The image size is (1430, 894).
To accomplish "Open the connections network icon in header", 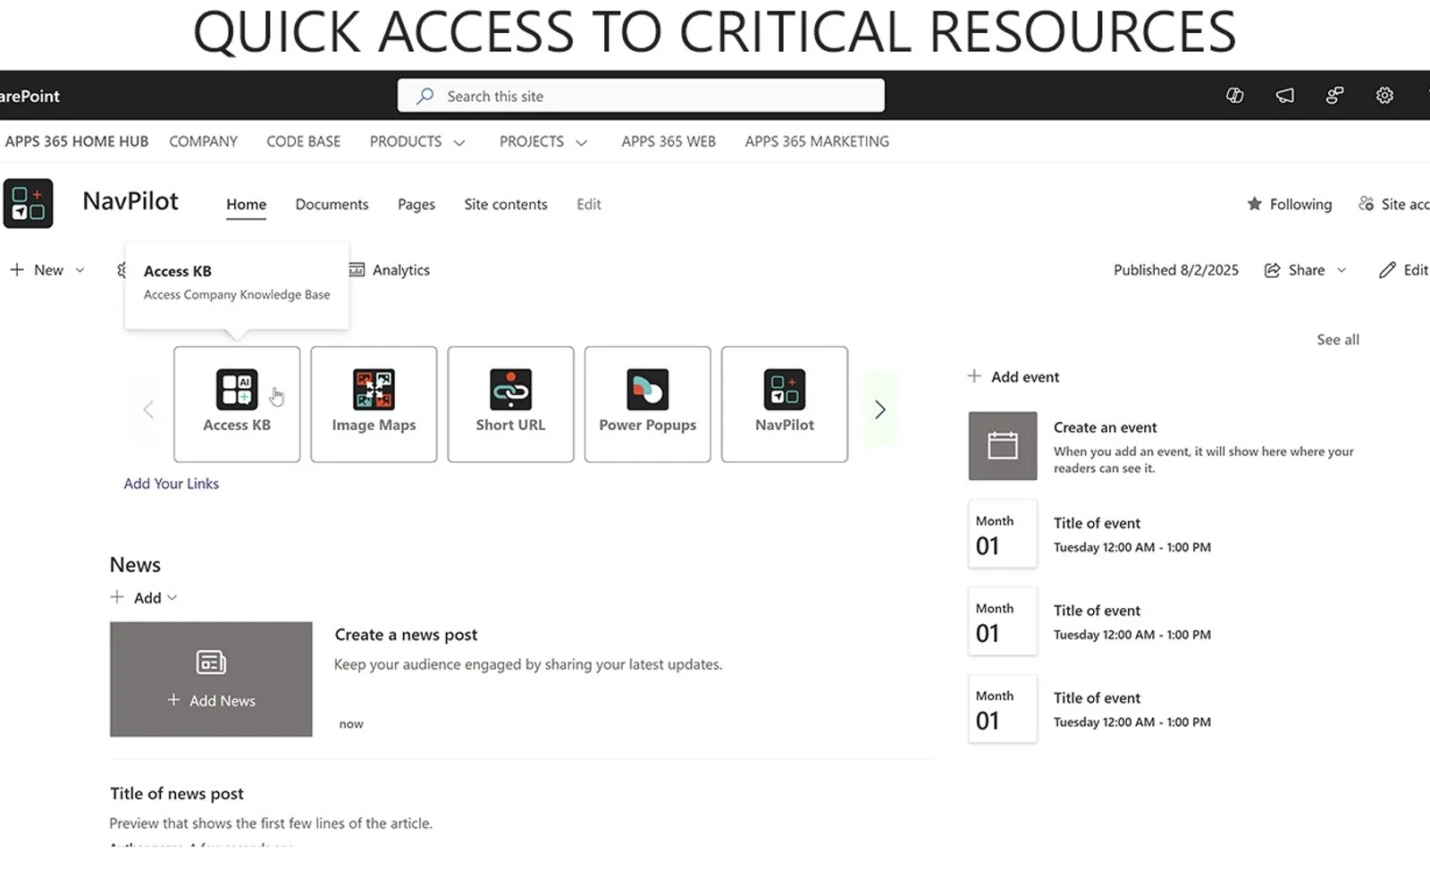I will 1334,96.
